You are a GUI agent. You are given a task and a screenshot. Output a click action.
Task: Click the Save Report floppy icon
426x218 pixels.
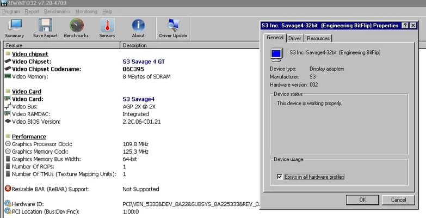click(45, 28)
